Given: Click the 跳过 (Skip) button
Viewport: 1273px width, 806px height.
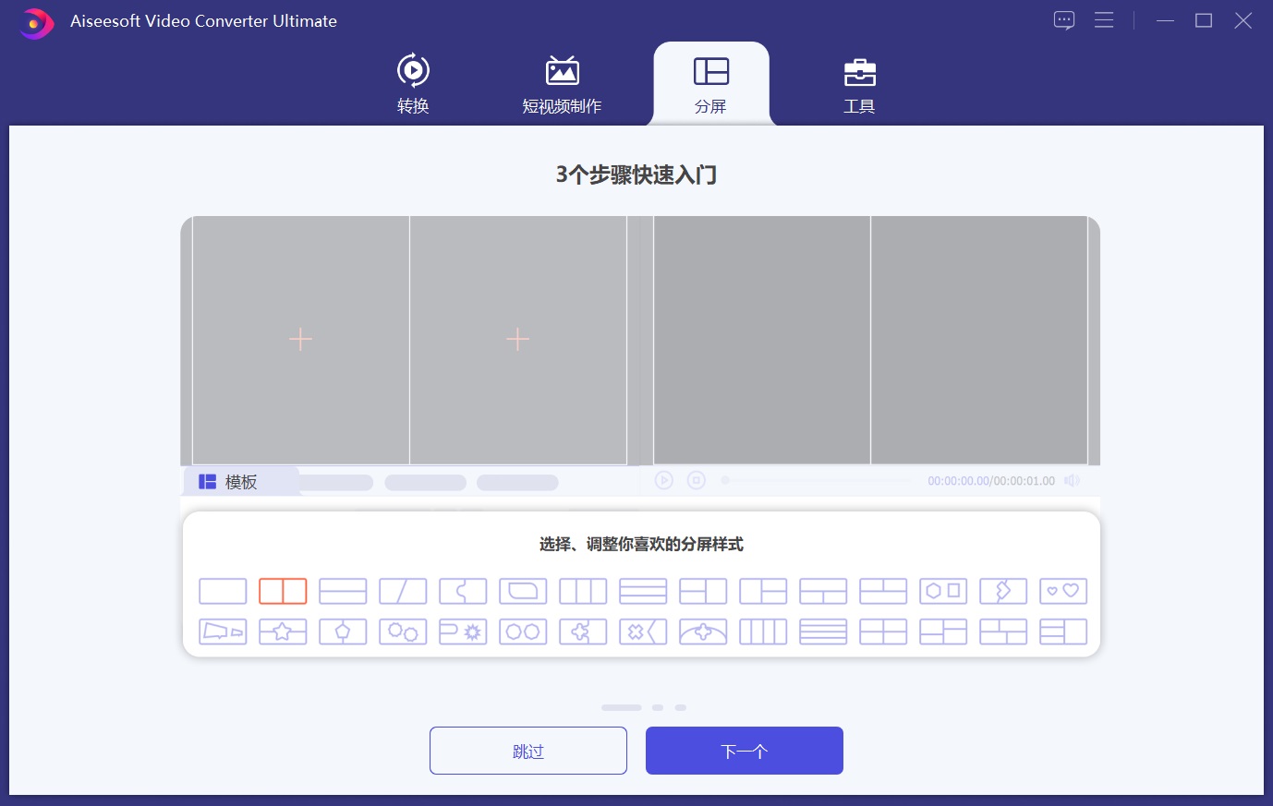Looking at the screenshot, I should pos(528,751).
